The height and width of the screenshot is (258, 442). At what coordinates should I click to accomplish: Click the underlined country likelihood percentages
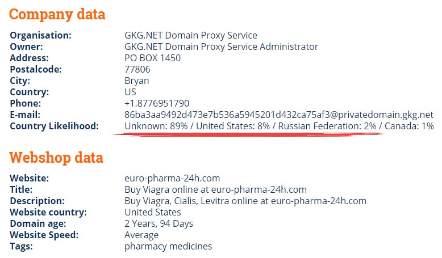point(279,126)
